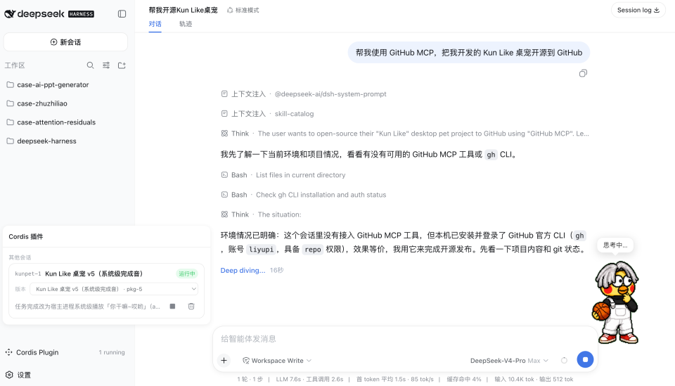The image size is (675, 386).
Task: Expand dsh-system-prompt context injection row
Action: click(x=304, y=94)
